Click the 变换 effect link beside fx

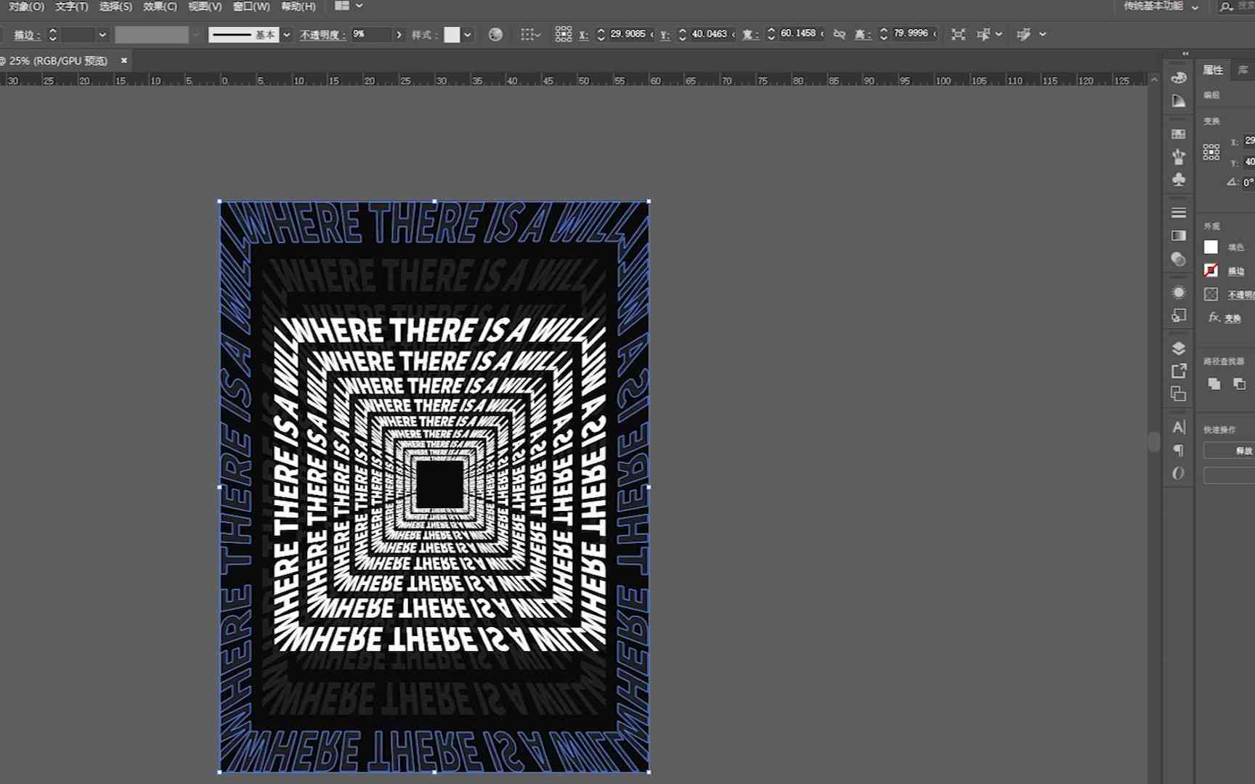1232,318
